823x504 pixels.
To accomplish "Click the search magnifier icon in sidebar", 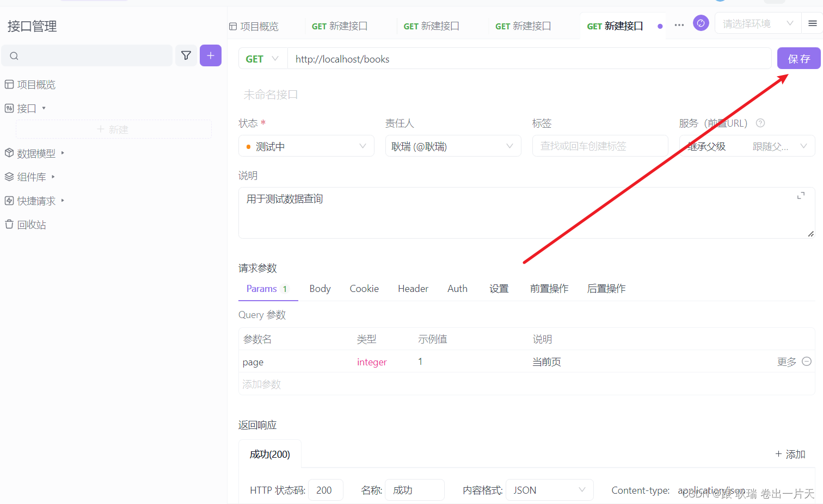I will pyautogui.click(x=14, y=56).
